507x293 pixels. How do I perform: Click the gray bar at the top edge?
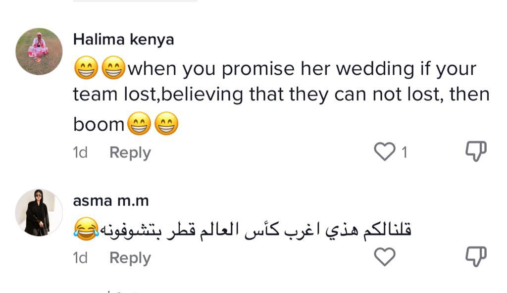pos(135,1)
